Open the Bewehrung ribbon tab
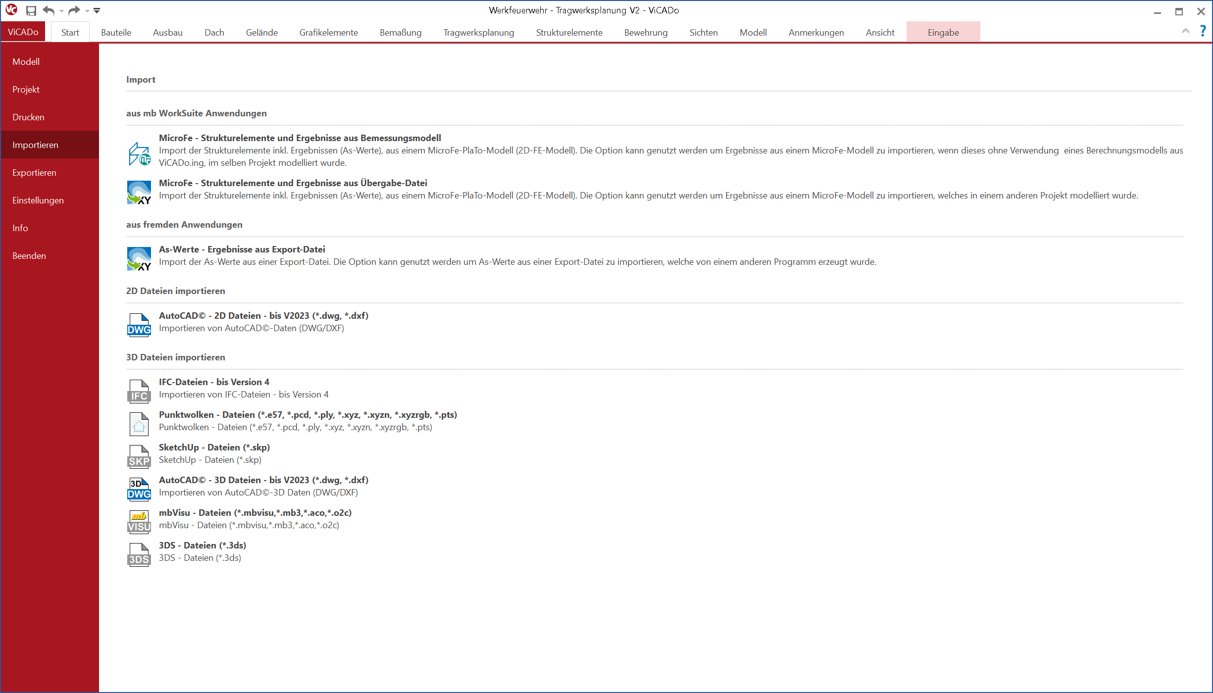Image resolution: width=1213 pixels, height=693 pixels. [646, 32]
